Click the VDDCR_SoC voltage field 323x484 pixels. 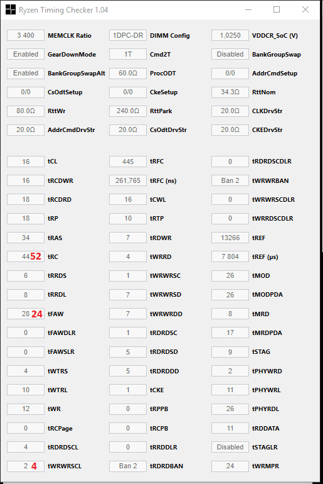pos(230,35)
